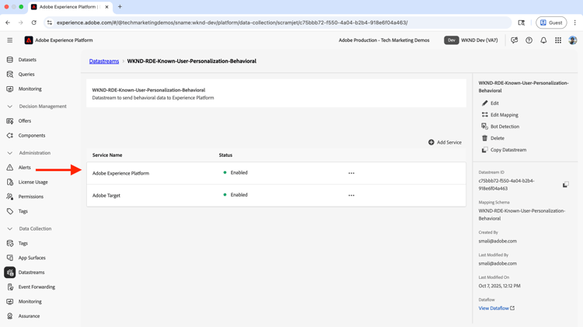This screenshot has width=583, height=327.
Task: Select the Adobe Experience Platform service row
Action: 276,173
